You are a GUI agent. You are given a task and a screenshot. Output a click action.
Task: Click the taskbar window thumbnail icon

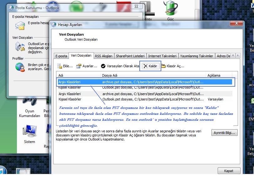click(23, 171)
